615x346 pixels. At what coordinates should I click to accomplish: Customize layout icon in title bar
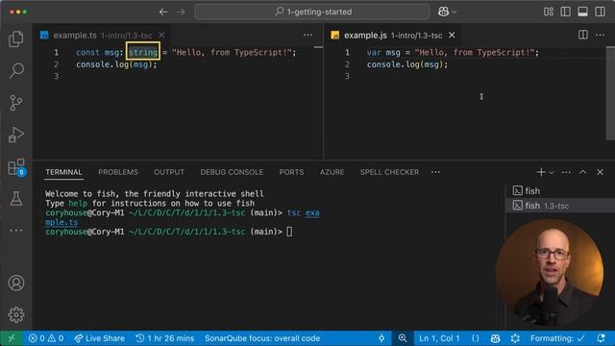pyautogui.click(x=549, y=12)
